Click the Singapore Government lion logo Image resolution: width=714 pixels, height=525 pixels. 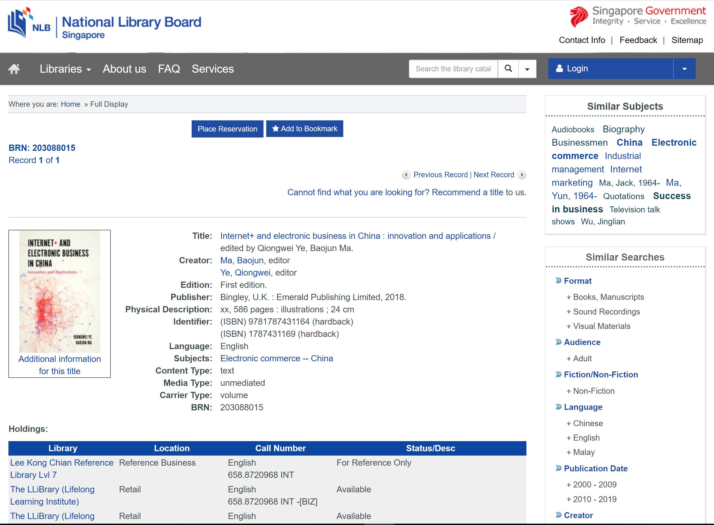click(579, 17)
